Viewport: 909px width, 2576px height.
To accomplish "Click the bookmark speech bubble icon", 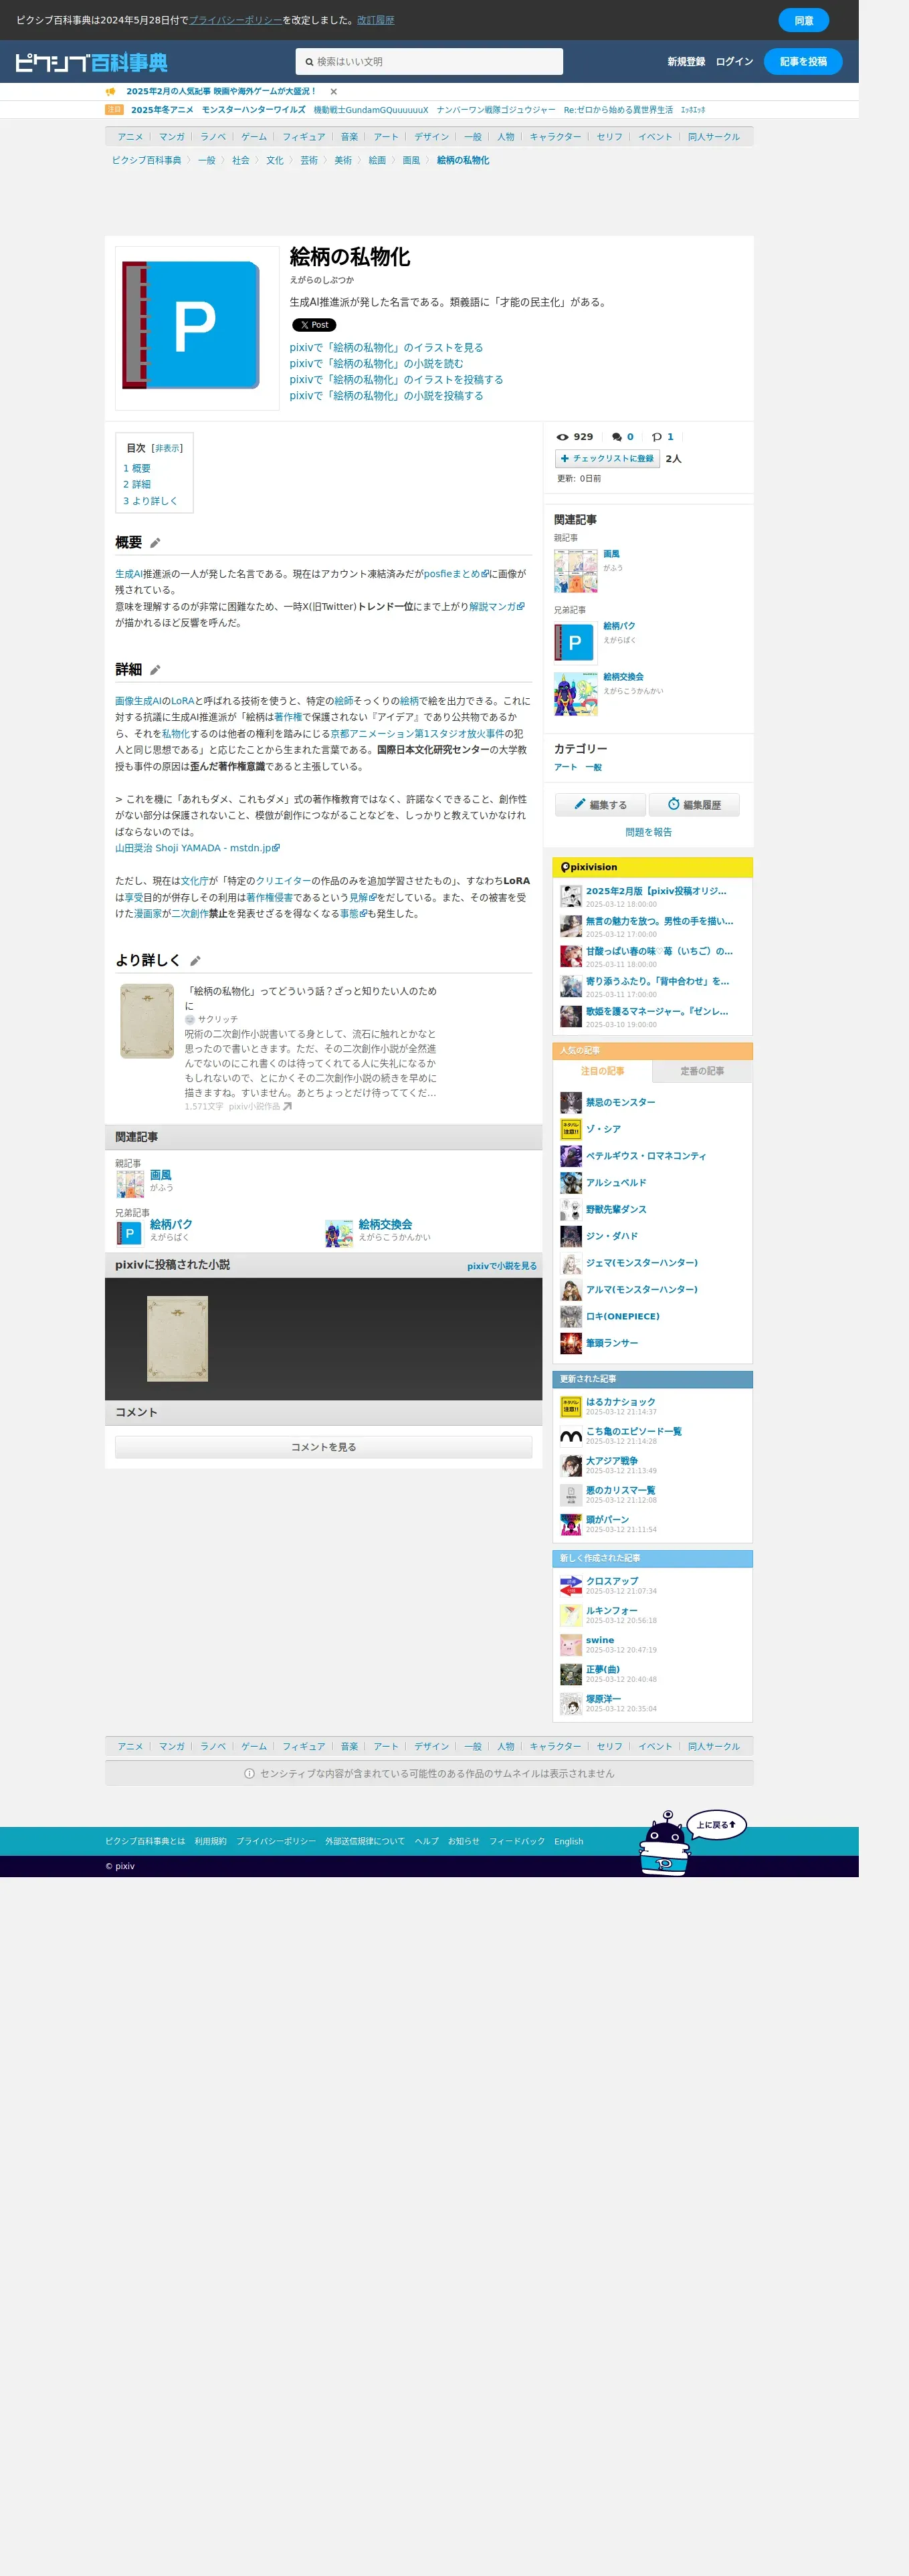I will (657, 437).
